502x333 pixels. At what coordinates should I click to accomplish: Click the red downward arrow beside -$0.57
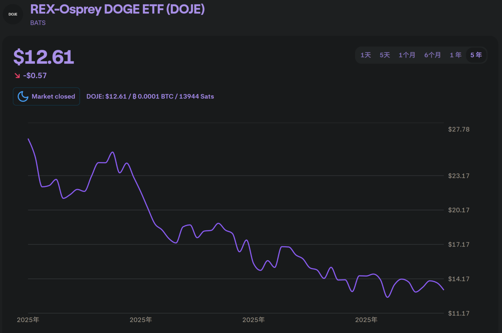coord(17,75)
